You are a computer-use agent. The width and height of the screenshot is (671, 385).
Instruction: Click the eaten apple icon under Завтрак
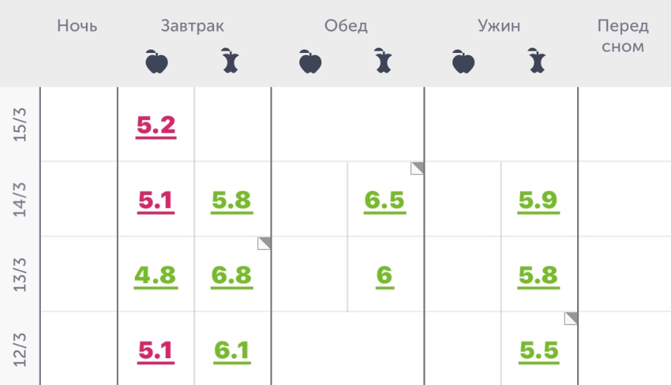231,62
